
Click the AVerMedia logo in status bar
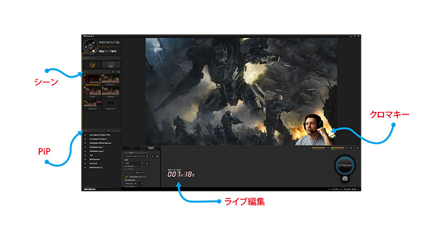(x=90, y=189)
